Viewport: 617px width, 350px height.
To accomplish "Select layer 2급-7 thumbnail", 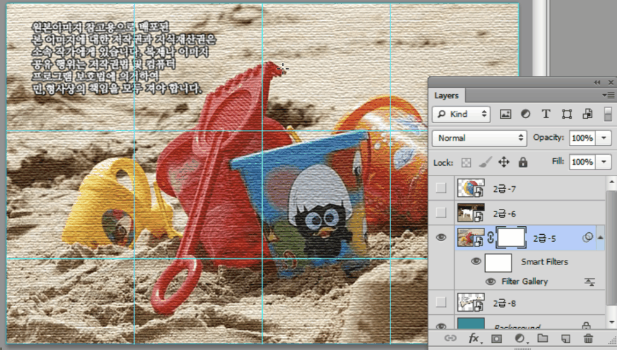I will click(x=471, y=188).
